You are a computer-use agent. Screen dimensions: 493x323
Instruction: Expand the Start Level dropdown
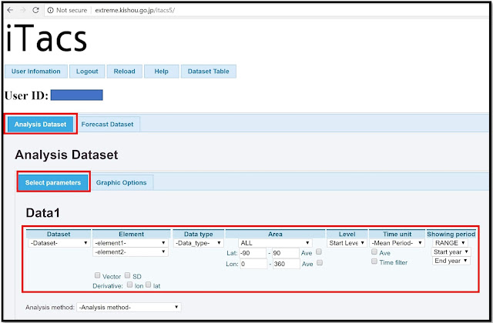[x=347, y=243]
